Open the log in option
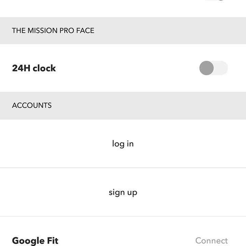The height and width of the screenshot is (246, 246). [x=123, y=143]
